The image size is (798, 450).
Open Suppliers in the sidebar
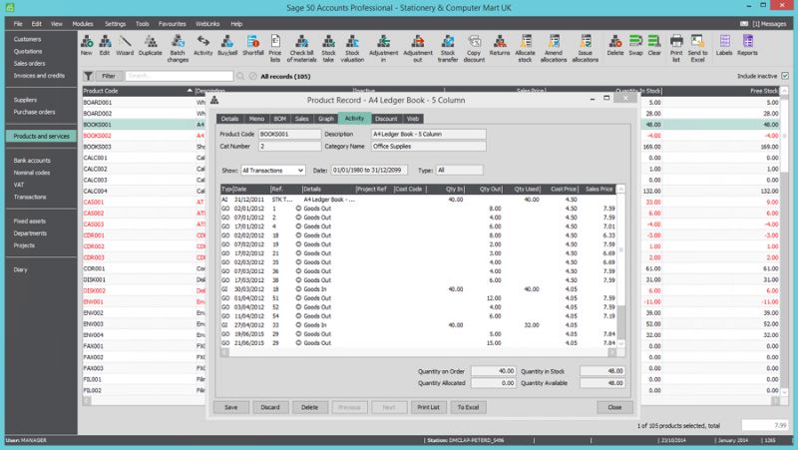(26, 100)
